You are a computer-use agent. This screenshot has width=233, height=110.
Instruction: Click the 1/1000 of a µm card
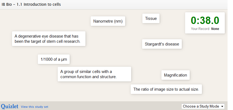(x=54, y=59)
